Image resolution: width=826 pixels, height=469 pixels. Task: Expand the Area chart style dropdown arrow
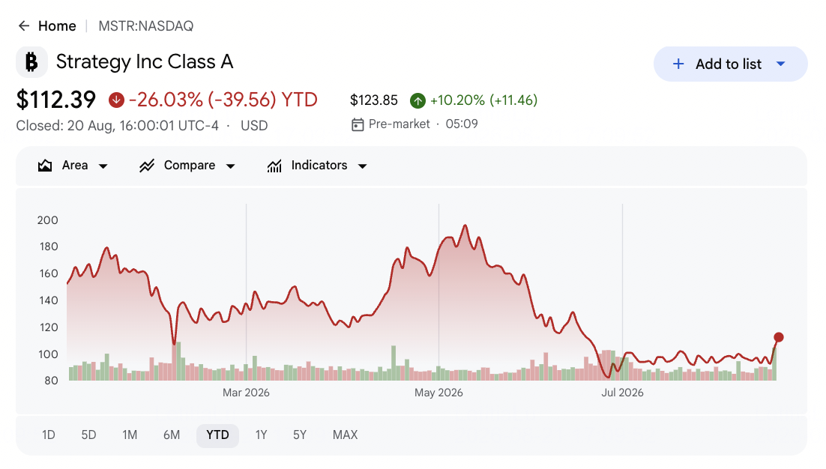[x=103, y=166]
